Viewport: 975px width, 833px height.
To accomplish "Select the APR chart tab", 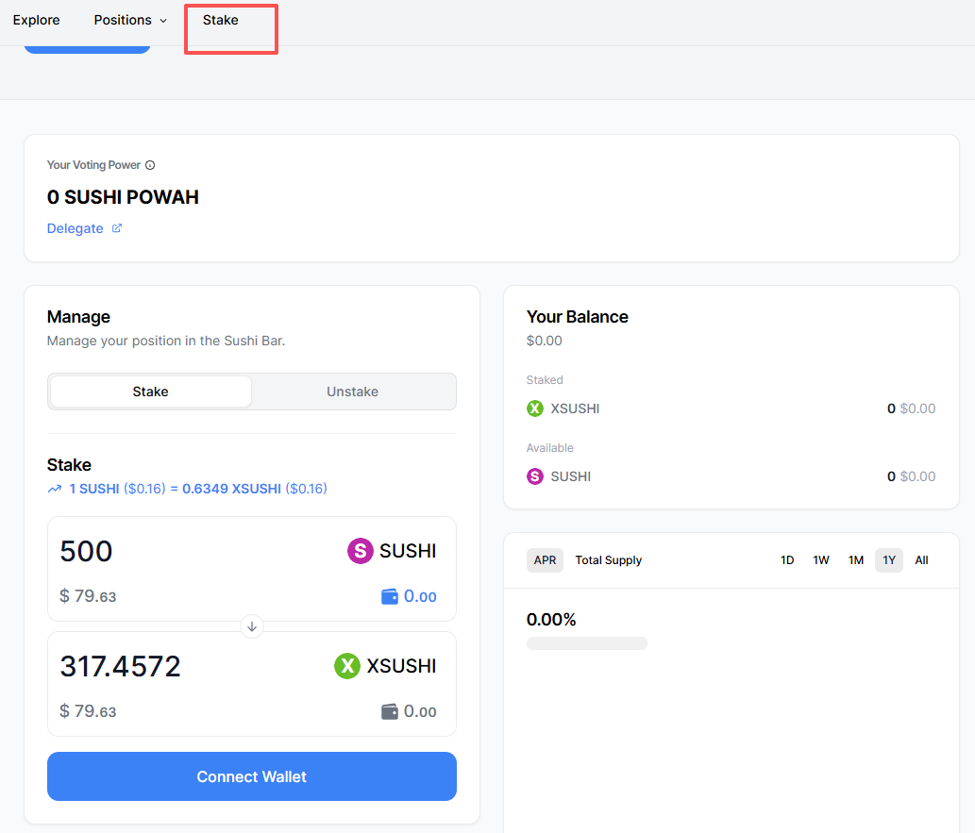I will point(545,560).
